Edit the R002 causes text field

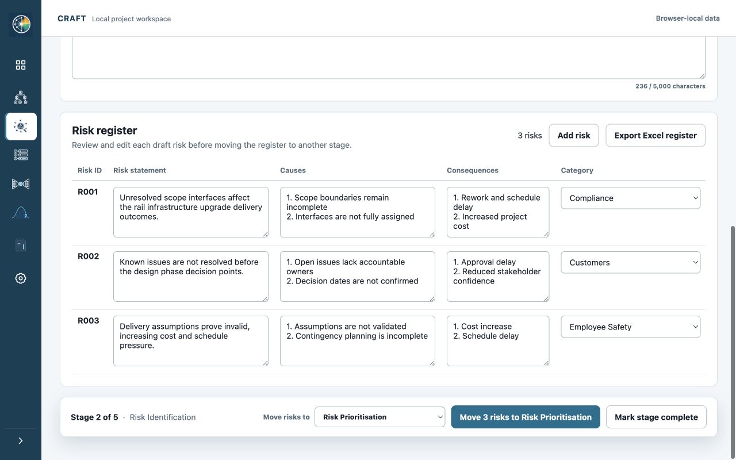tap(358, 277)
